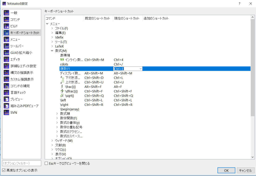256x176 pixels.
Task: Click the 追加のショートカット column header
Action: 196,18
